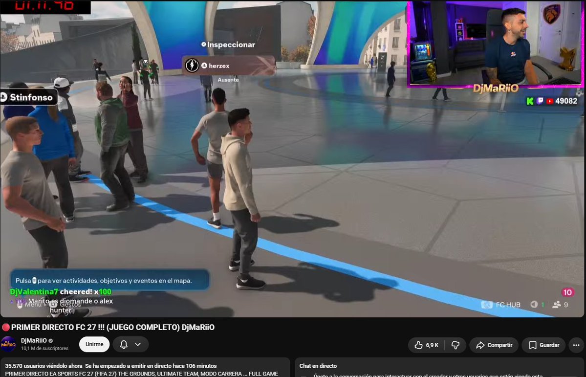Save the video with Guardar
This screenshot has width=586, height=377.
click(x=544, y=345)
